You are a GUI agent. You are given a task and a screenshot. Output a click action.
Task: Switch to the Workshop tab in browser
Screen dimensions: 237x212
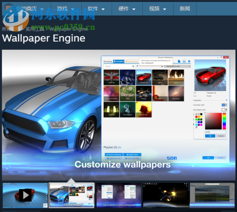pos(131,62)
